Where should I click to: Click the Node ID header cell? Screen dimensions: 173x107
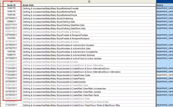[x=11, y=5]
